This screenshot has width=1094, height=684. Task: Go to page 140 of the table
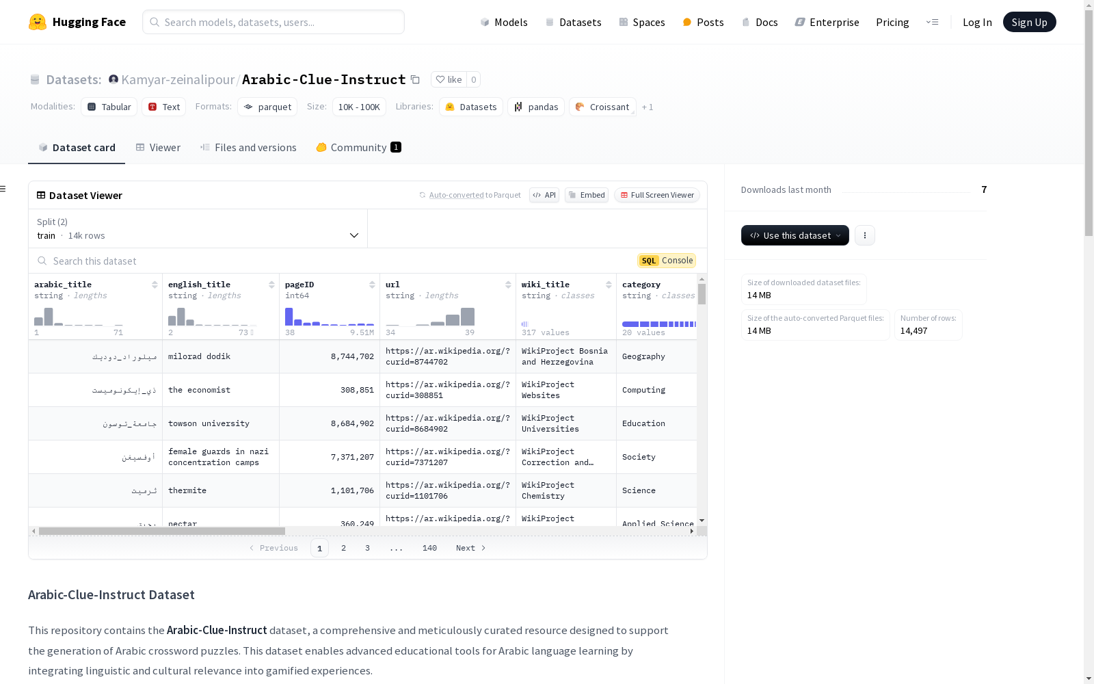pyautogui.click(x=429, y=548)
